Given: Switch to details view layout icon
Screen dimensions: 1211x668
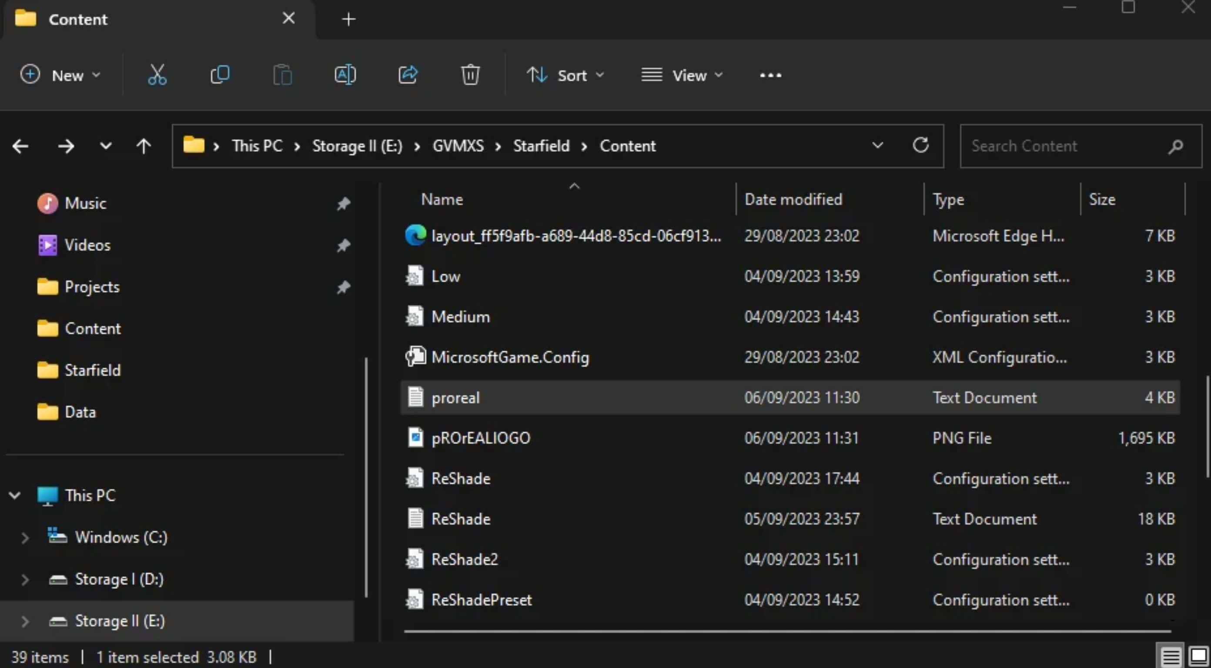Looking at the screenshot, I should [1171, 656].
